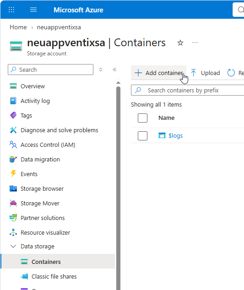Click the Overview icon
This screenshot has height=290, width=244.
coord(13,86)
